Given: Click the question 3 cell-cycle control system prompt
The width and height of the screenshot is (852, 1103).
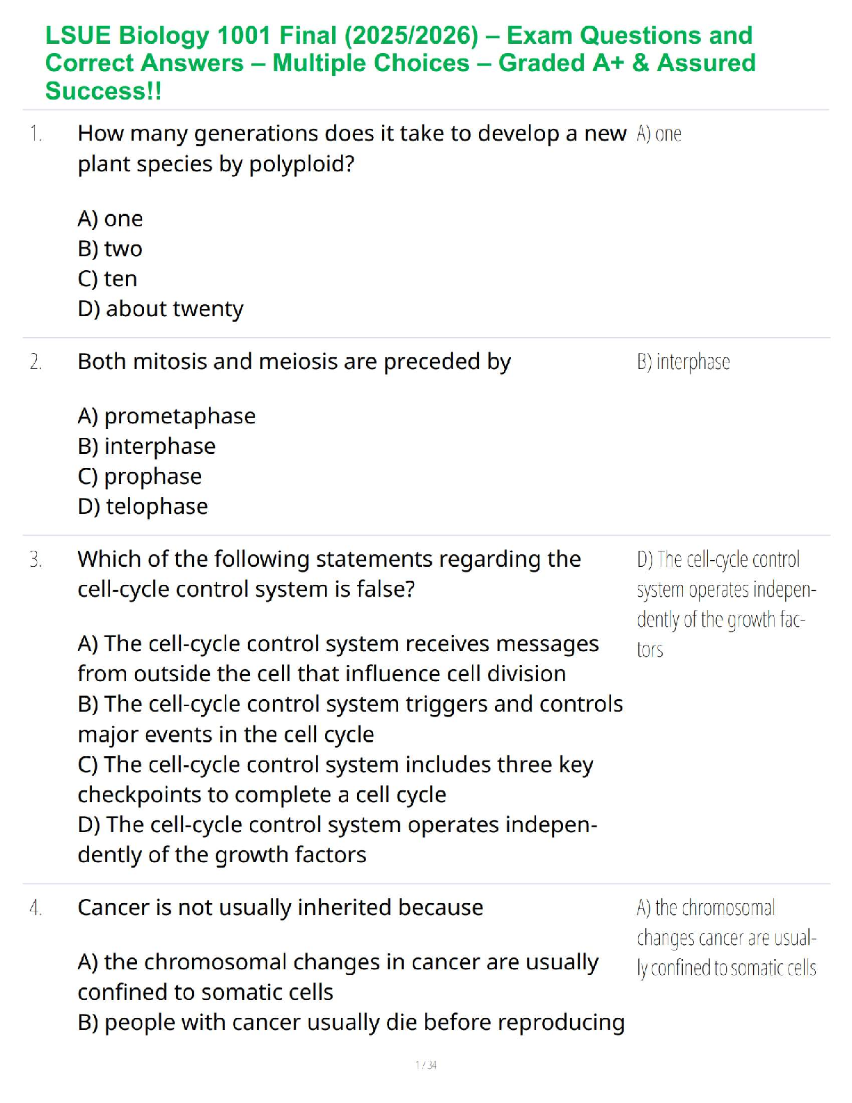Looking at the screenshot, I should tap(329, 574).
